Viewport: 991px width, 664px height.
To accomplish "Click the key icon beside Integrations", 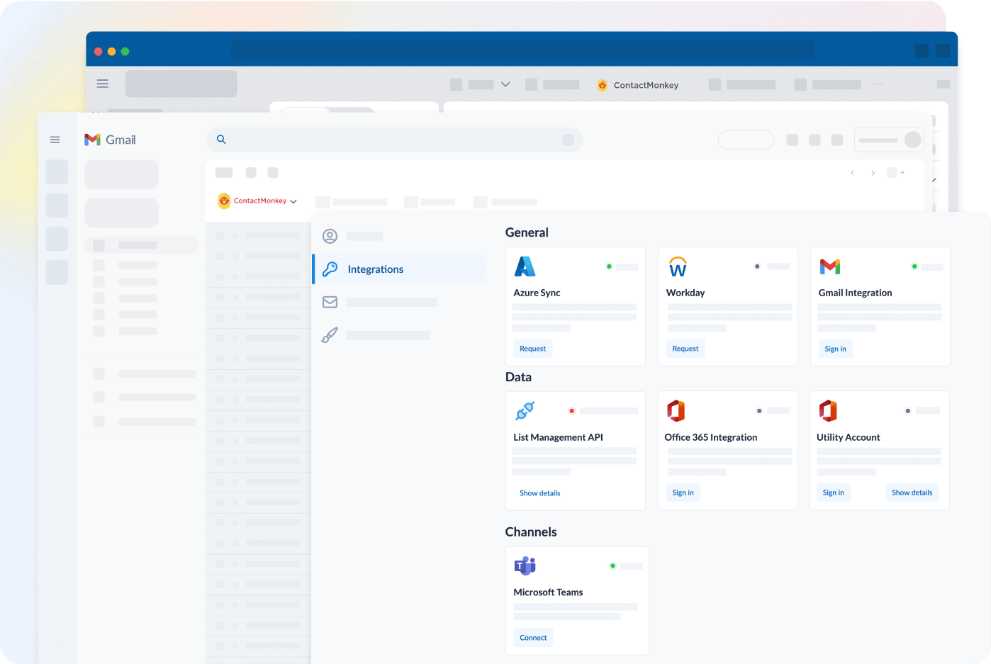I will pos(330,269).
